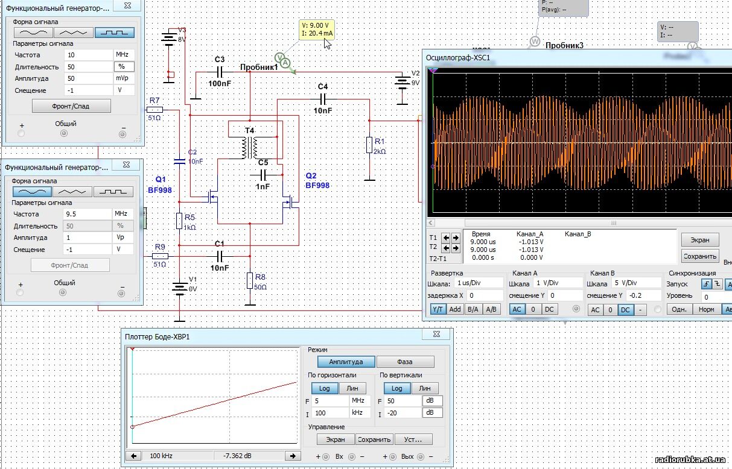The height and width of the screenshot is (469, 732).
Task: Open amplitude unit mVp dropdown, top generator
Action: [x=124, y=78]
